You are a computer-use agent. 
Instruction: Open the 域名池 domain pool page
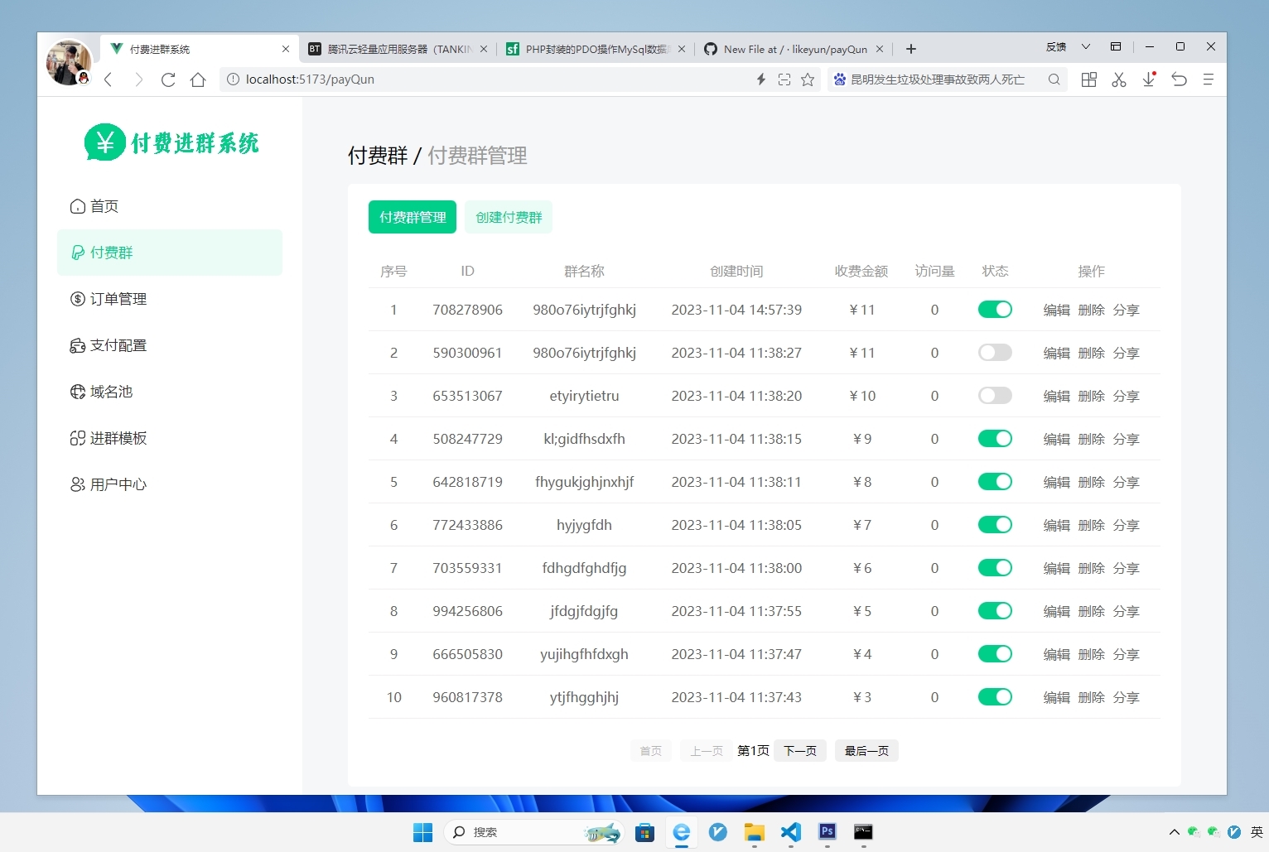pos(112,392)
